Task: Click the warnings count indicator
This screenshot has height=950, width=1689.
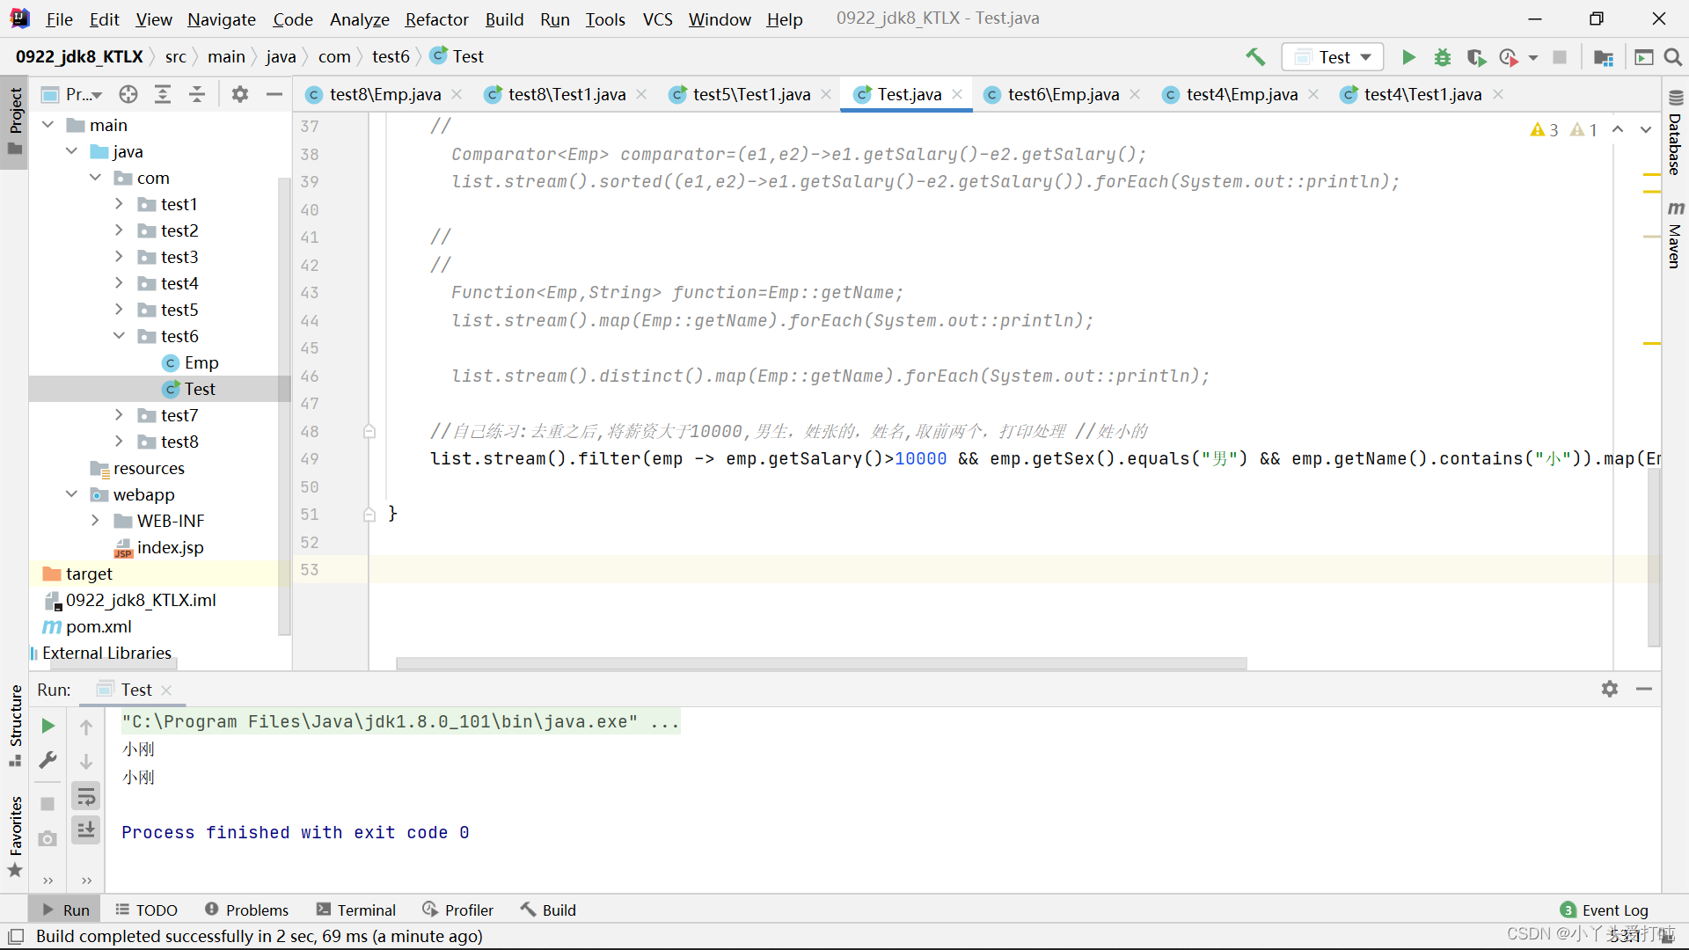Action: [1545, 129]
